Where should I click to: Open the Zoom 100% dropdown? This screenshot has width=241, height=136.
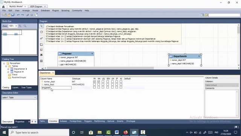[16, 26]
